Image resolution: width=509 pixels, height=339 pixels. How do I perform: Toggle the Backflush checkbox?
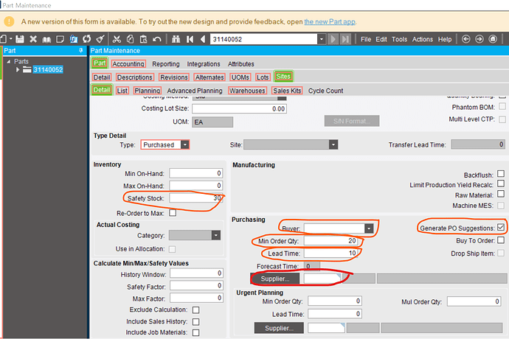pos(501,174)
